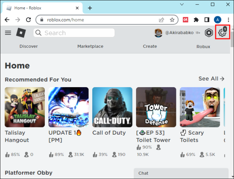234x179 pixels.
Task: Click the Talislay Hangout title text
Action: tap(17, 136)
